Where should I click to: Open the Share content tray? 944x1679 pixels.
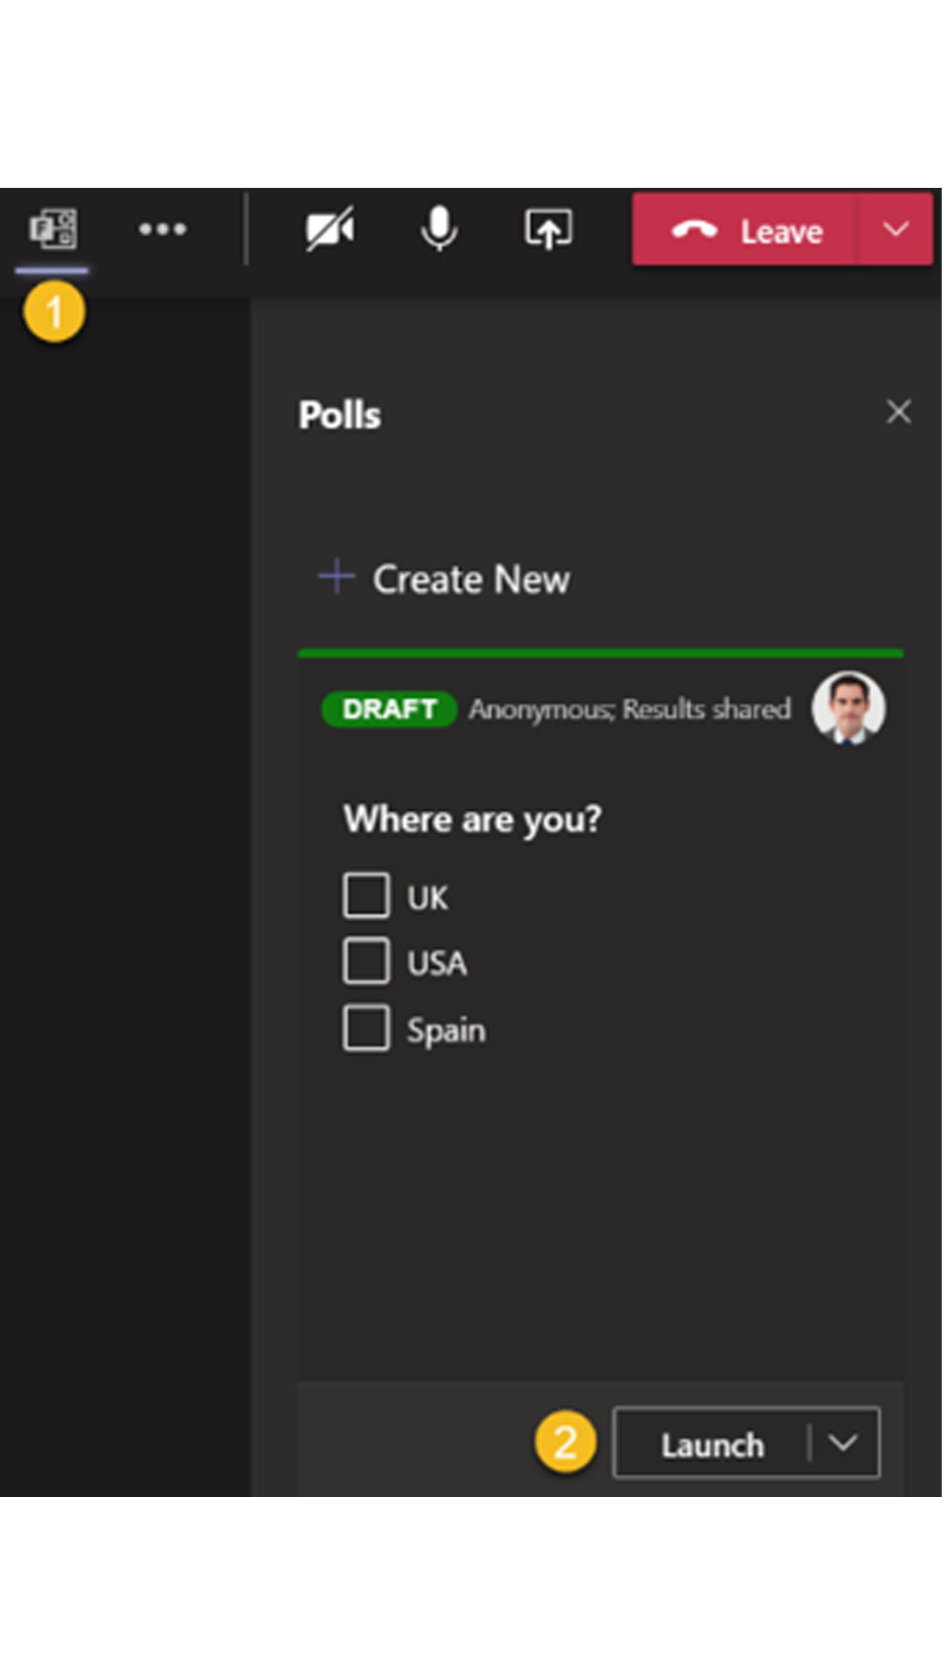pyautogui.click(x=549, y=229)
